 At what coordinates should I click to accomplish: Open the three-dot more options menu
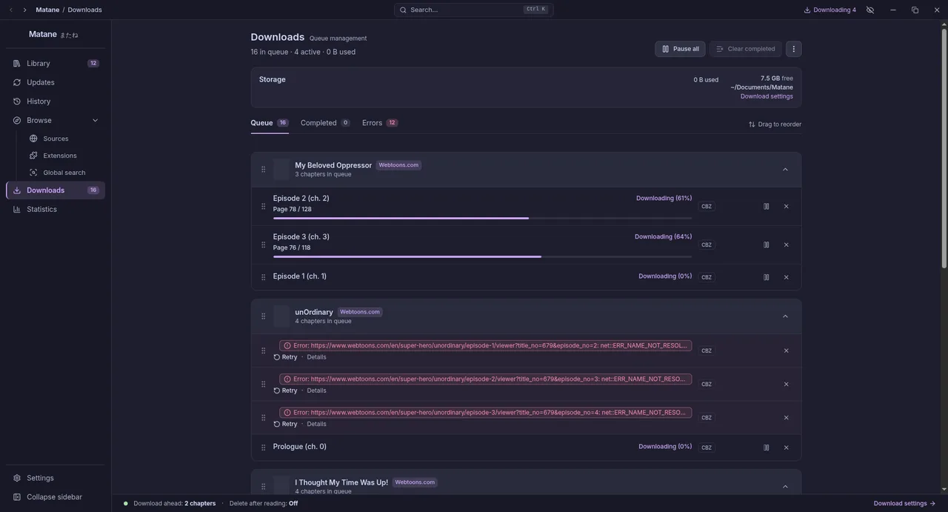pos(794,49)
